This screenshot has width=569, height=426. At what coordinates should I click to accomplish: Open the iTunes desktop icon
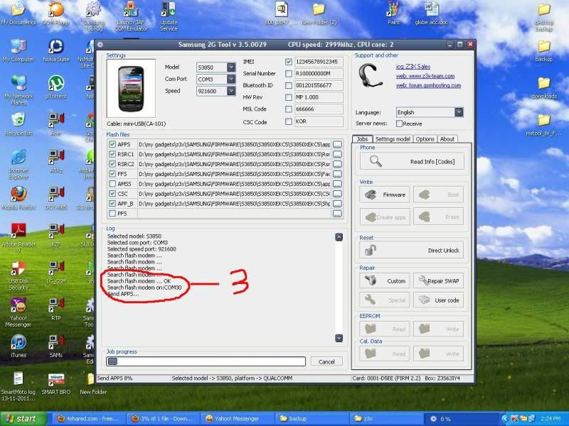[x=18, y=345]
